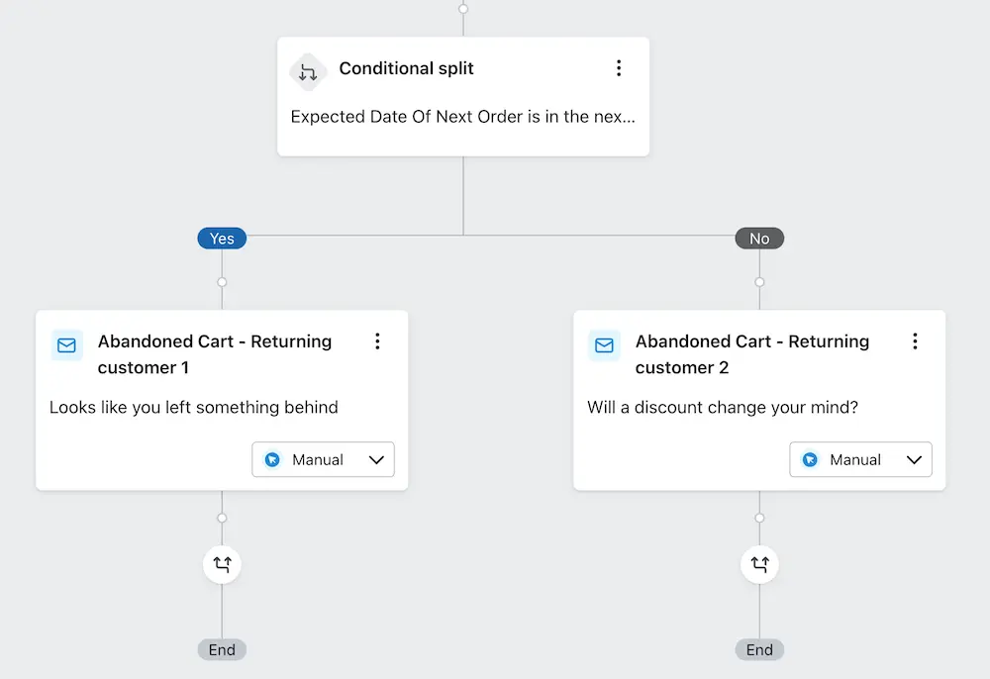Click email icon on Returning customer 2
Image resolution: width=990 pixels, height=679 pixels.
(604, 345)
